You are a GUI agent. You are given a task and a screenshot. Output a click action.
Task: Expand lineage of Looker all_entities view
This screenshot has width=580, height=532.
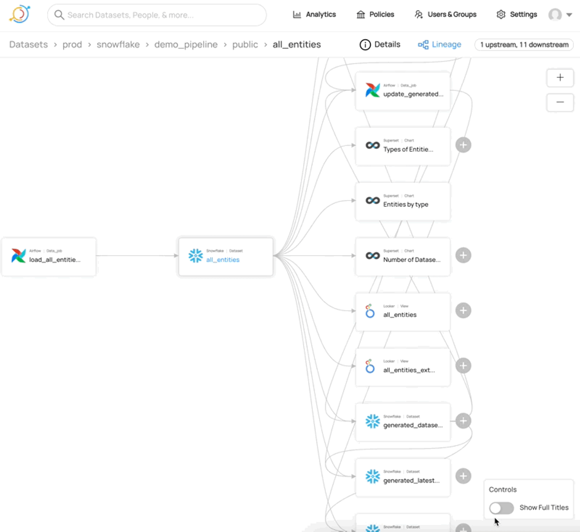click(463, 311)
